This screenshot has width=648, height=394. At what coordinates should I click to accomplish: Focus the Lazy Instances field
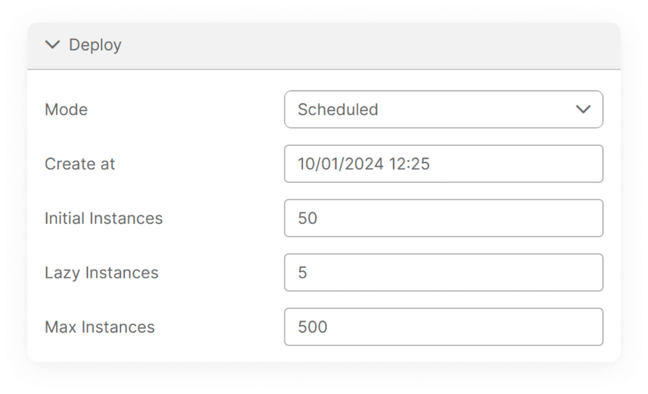coord(443,273)
